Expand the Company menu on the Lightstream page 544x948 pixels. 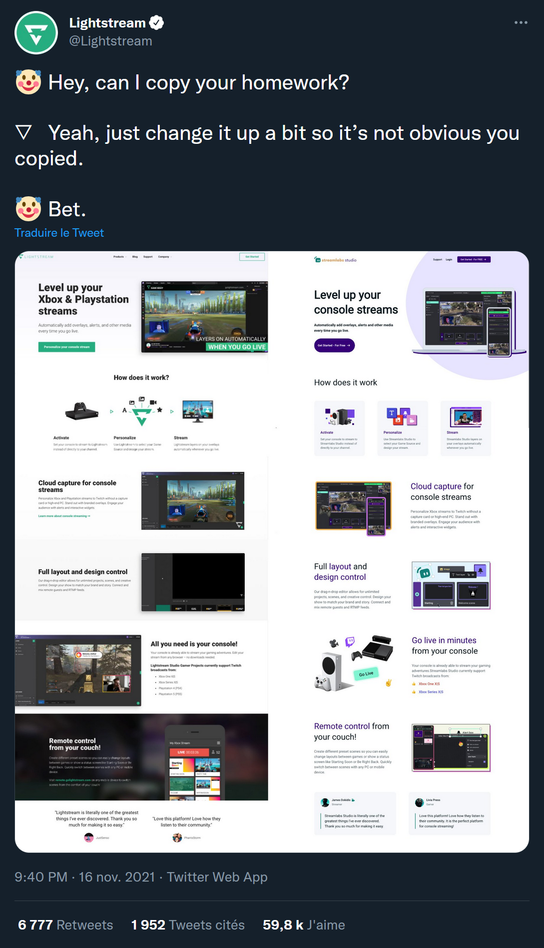coord(164,257)
